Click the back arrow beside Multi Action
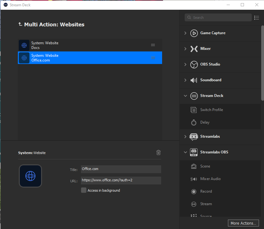This screenshot has width=264, height=229. point(20,24)
